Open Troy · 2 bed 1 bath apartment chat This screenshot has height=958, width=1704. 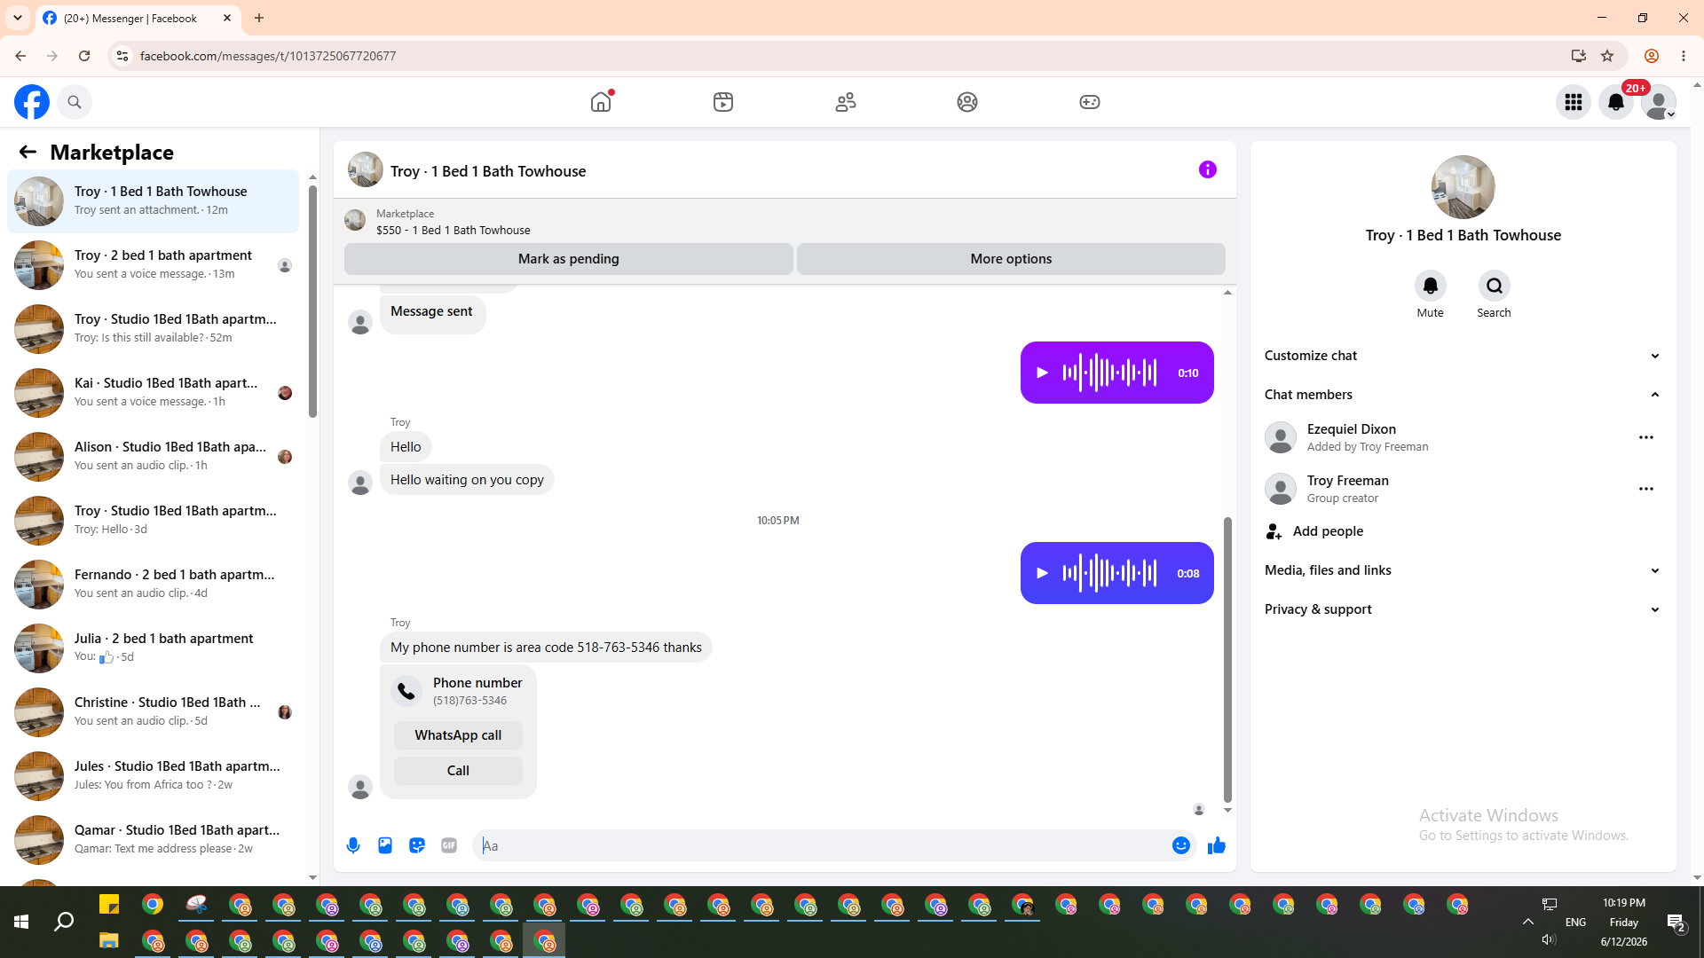point(153,264)
